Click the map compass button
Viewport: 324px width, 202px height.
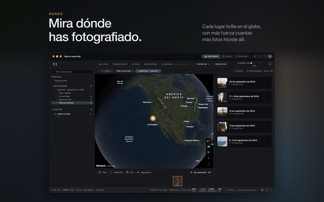208,152
